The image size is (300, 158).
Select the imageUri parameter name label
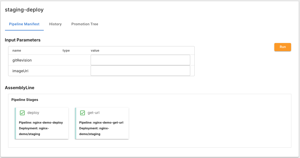pos(20,71)
